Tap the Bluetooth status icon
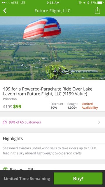 click(88, 3)
